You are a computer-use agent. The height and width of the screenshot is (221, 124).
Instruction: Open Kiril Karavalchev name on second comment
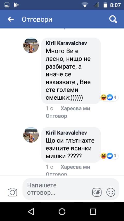[x=66, y=133]
